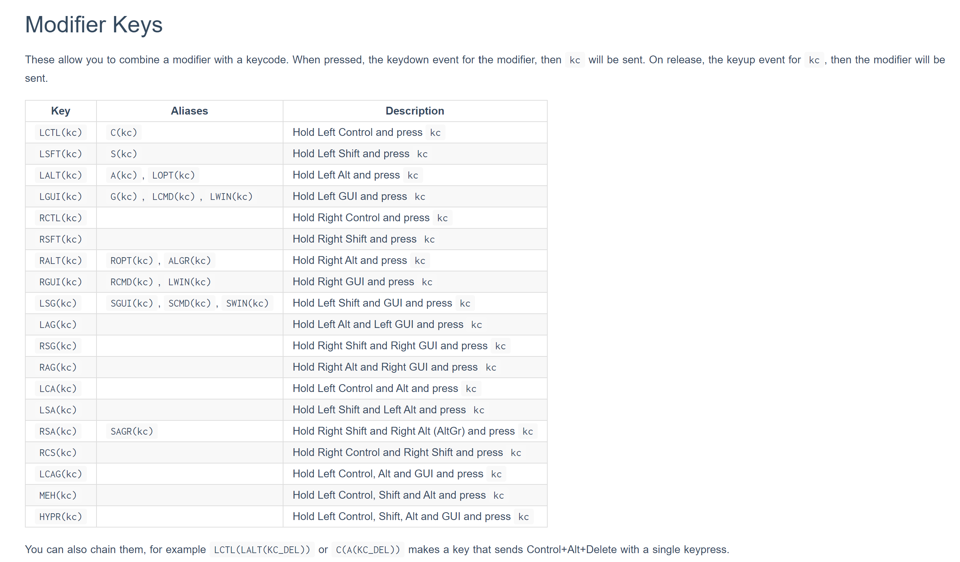
Task: Click the A(kc) alias reference
Action: coord(123,175)
